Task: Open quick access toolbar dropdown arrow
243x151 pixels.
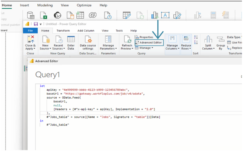Action: [41, 24]
